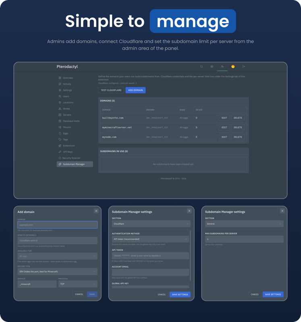
Task: Open the Section dropdown showing General
Action: click(x=244, y=224)
